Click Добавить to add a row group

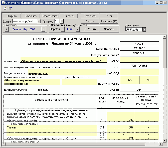90,29
